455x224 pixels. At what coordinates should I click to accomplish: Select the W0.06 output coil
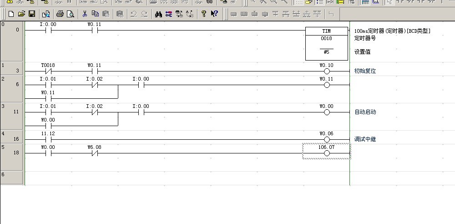click(326, 139)
